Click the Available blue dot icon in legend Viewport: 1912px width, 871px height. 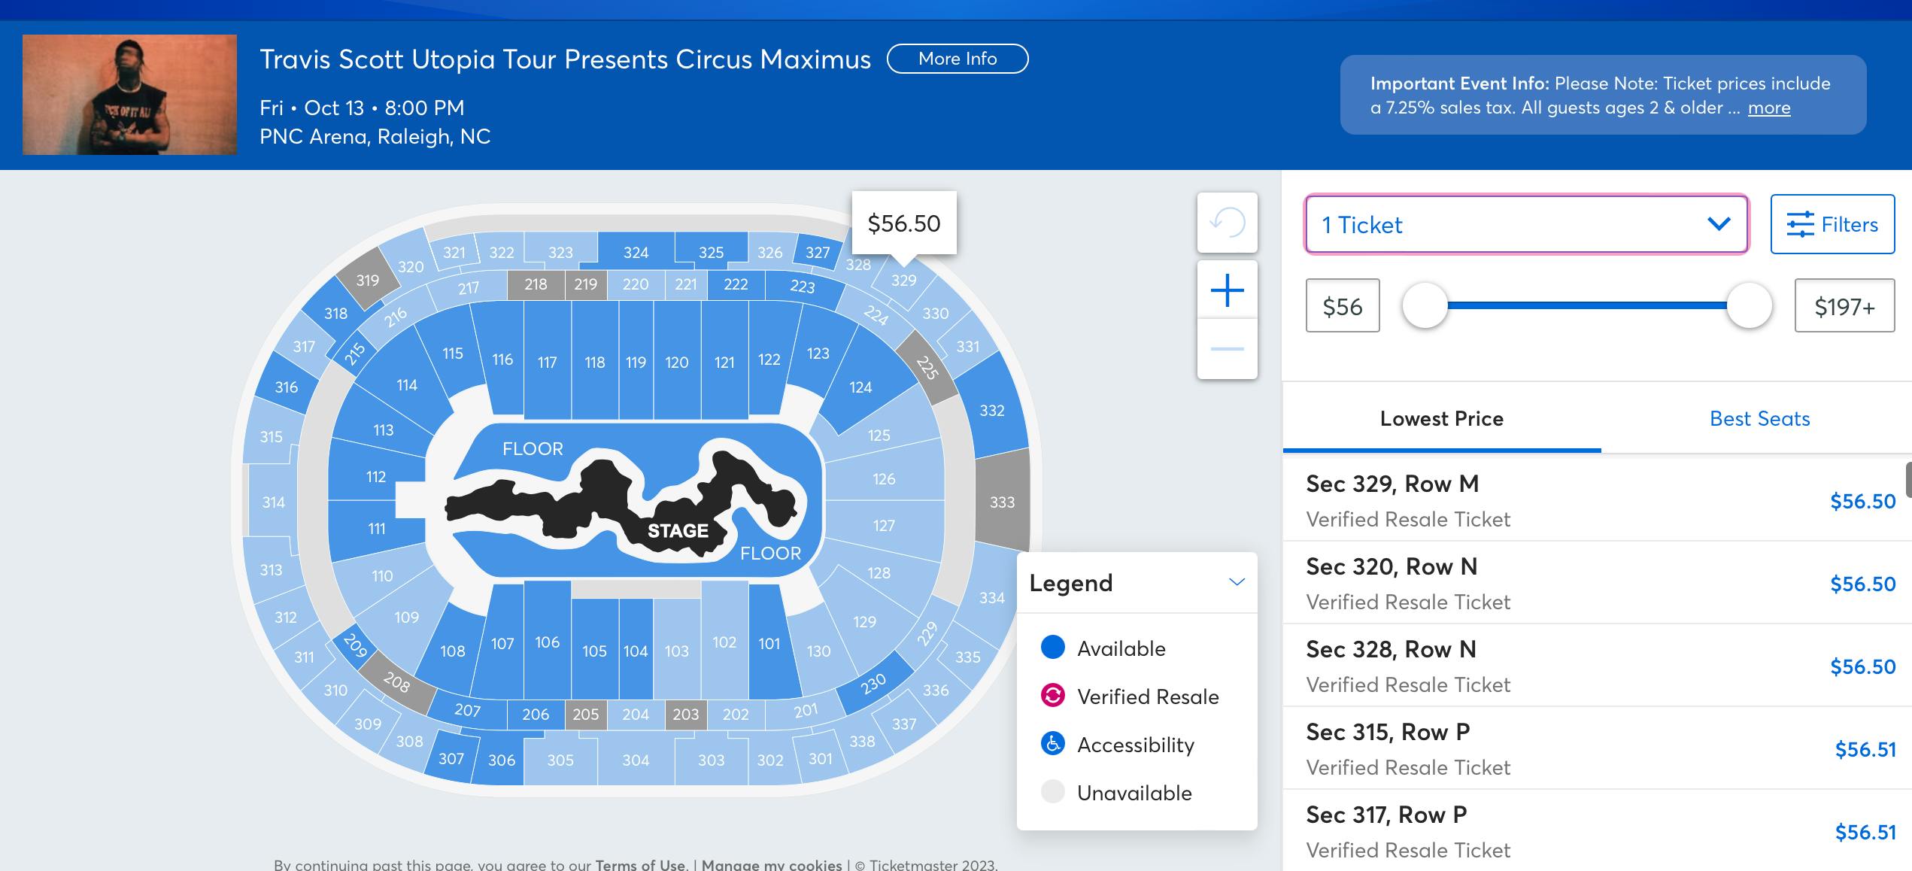pos(1051,648)
